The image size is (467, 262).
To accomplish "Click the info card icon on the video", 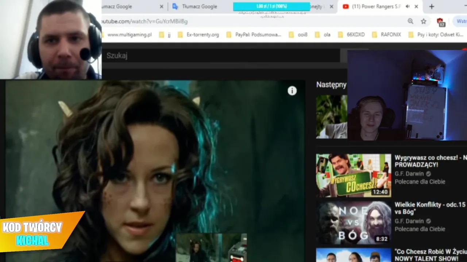I will point(292,91).
